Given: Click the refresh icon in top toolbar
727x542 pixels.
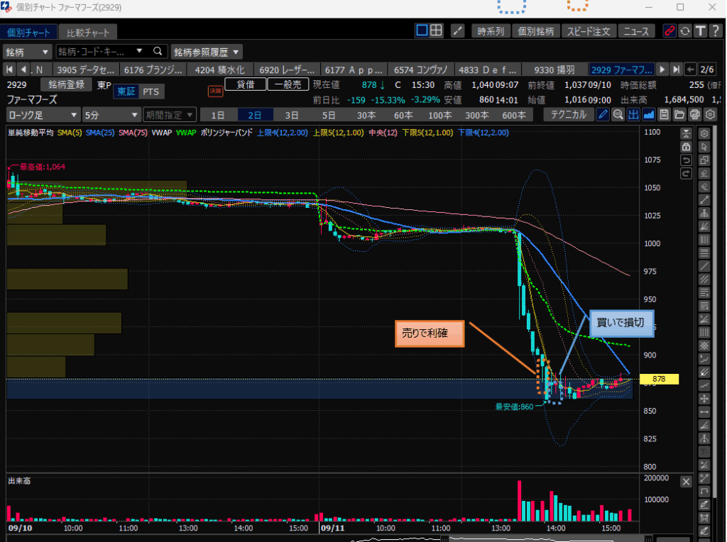Looking at the screenshot, I should [x=685, y=31].
